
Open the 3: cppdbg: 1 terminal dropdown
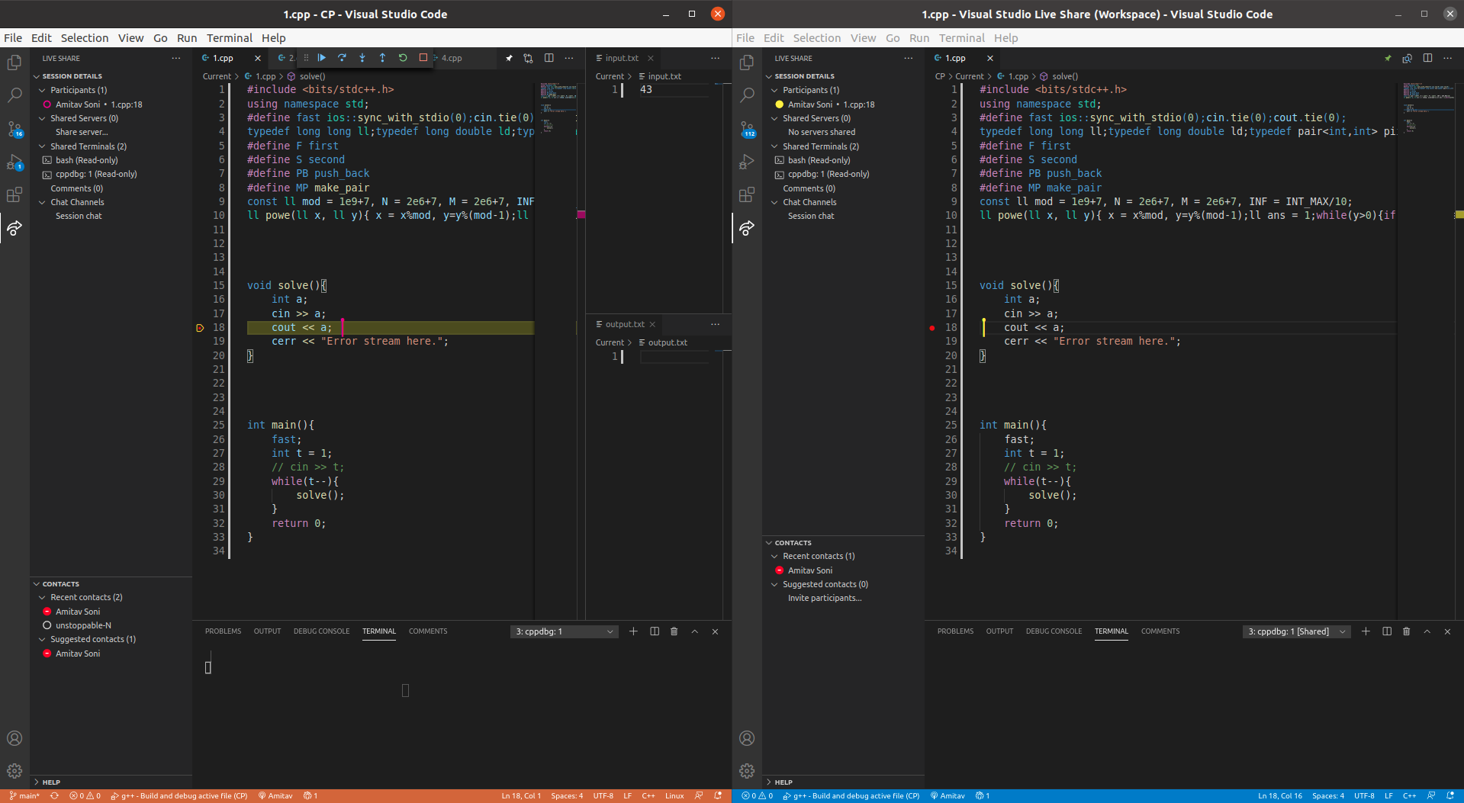click(564, 631)
